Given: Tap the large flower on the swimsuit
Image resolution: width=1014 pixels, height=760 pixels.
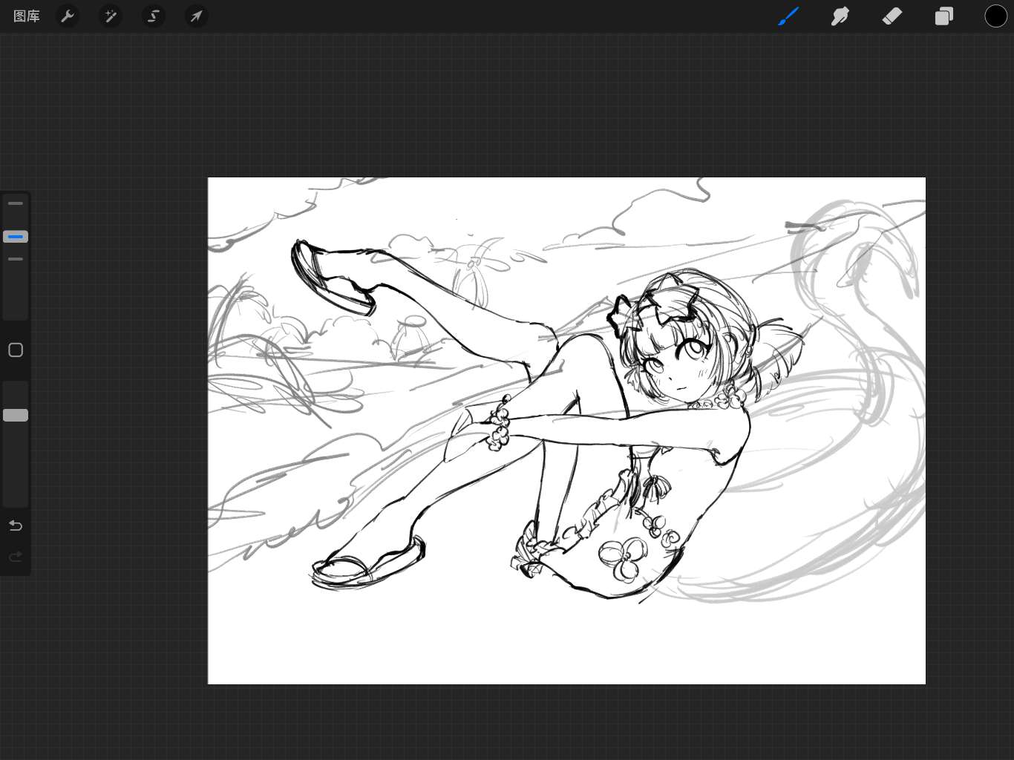Looking at the screenshot, I should pyautogui.click(x=619, y=560).
